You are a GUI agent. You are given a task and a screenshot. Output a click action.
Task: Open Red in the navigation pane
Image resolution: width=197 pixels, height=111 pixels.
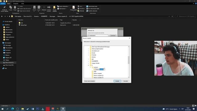pyautogui.click(x=6, y=68)
